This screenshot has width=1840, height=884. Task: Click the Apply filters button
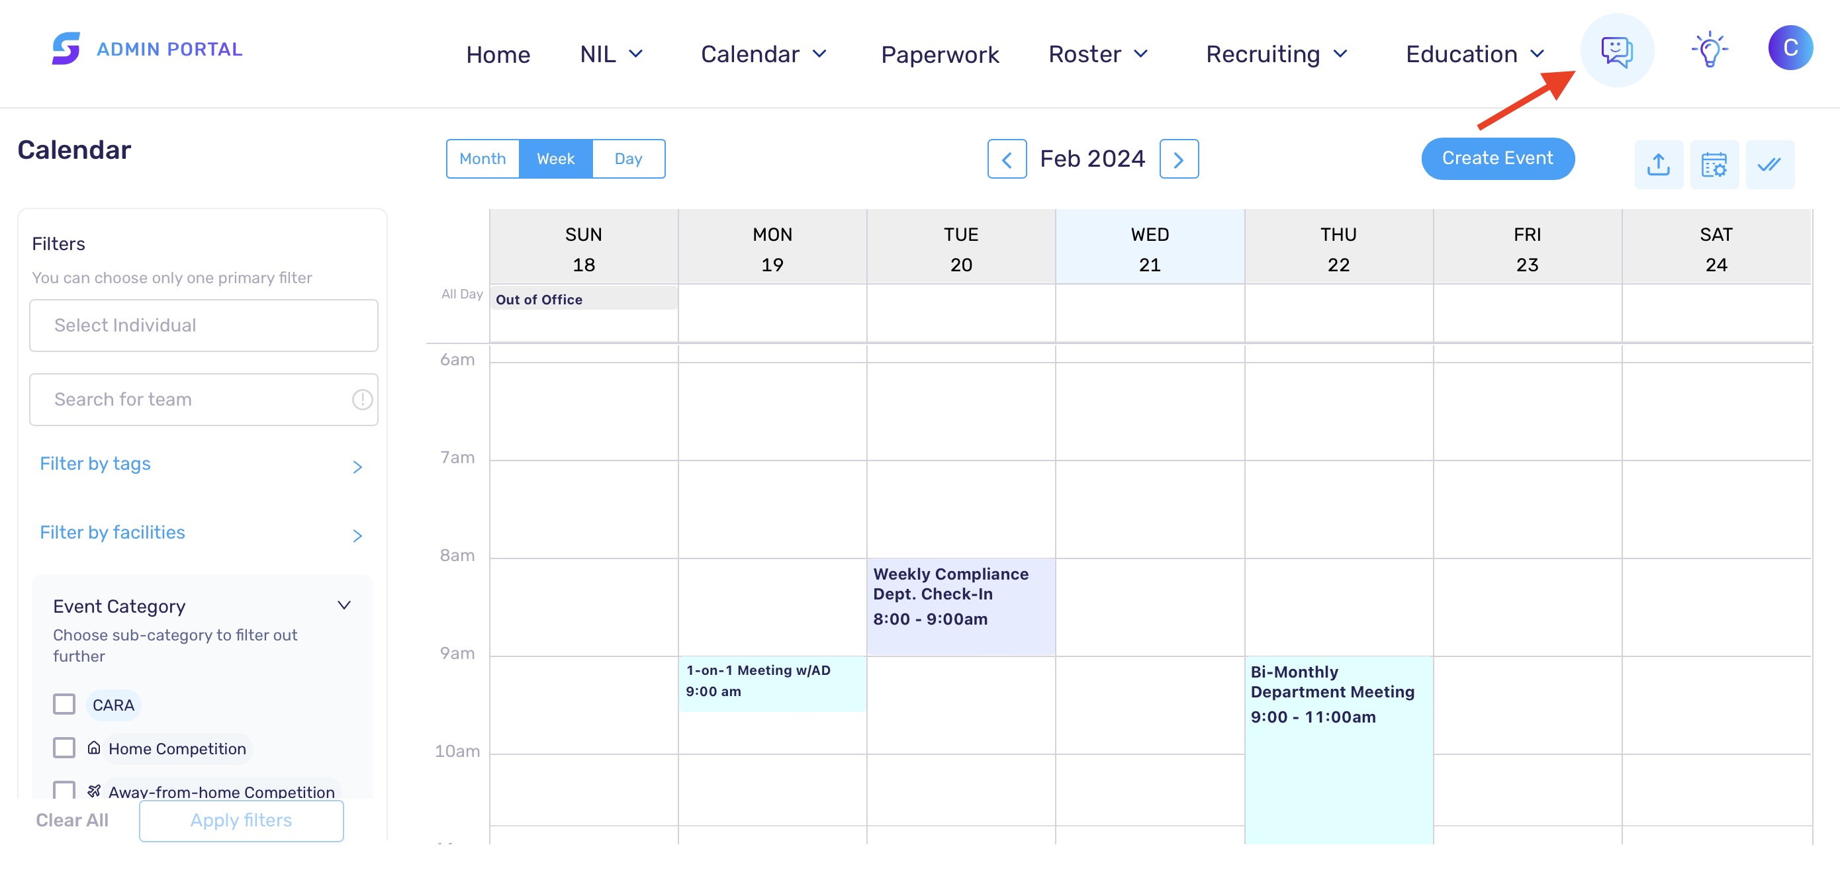click(242, 820)
